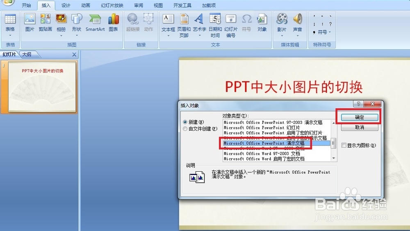This screenshot has height=231, width=410.
Task: Open the 加载项 ribbon tab
Action: pos(209,5)
